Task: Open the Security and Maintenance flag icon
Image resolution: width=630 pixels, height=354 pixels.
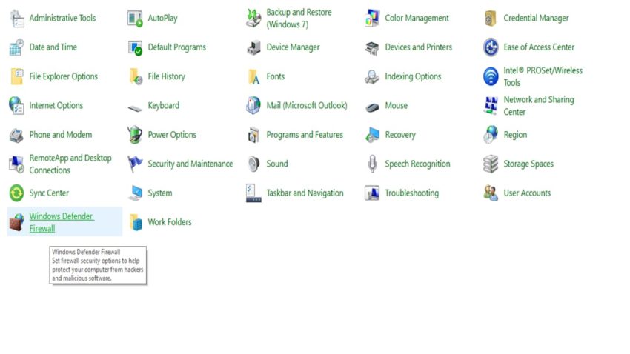Action: pyautogui.click(x=135, y=164)
